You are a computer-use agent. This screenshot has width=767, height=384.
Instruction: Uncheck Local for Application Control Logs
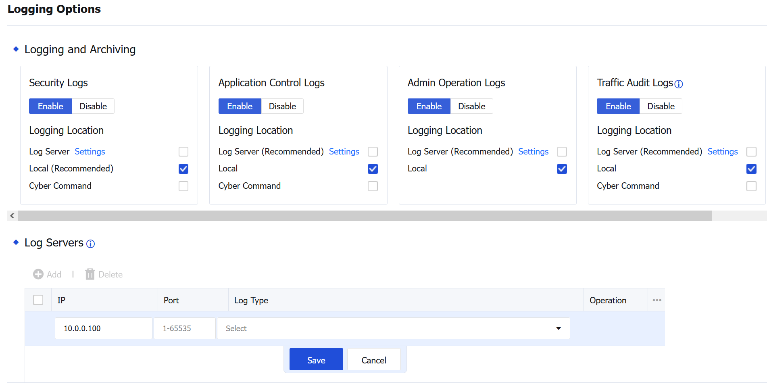click(373, 169)
